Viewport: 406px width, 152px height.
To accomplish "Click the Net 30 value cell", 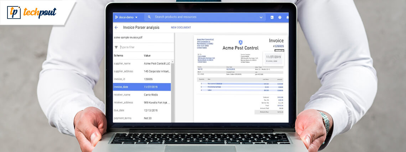I will 148,118.
